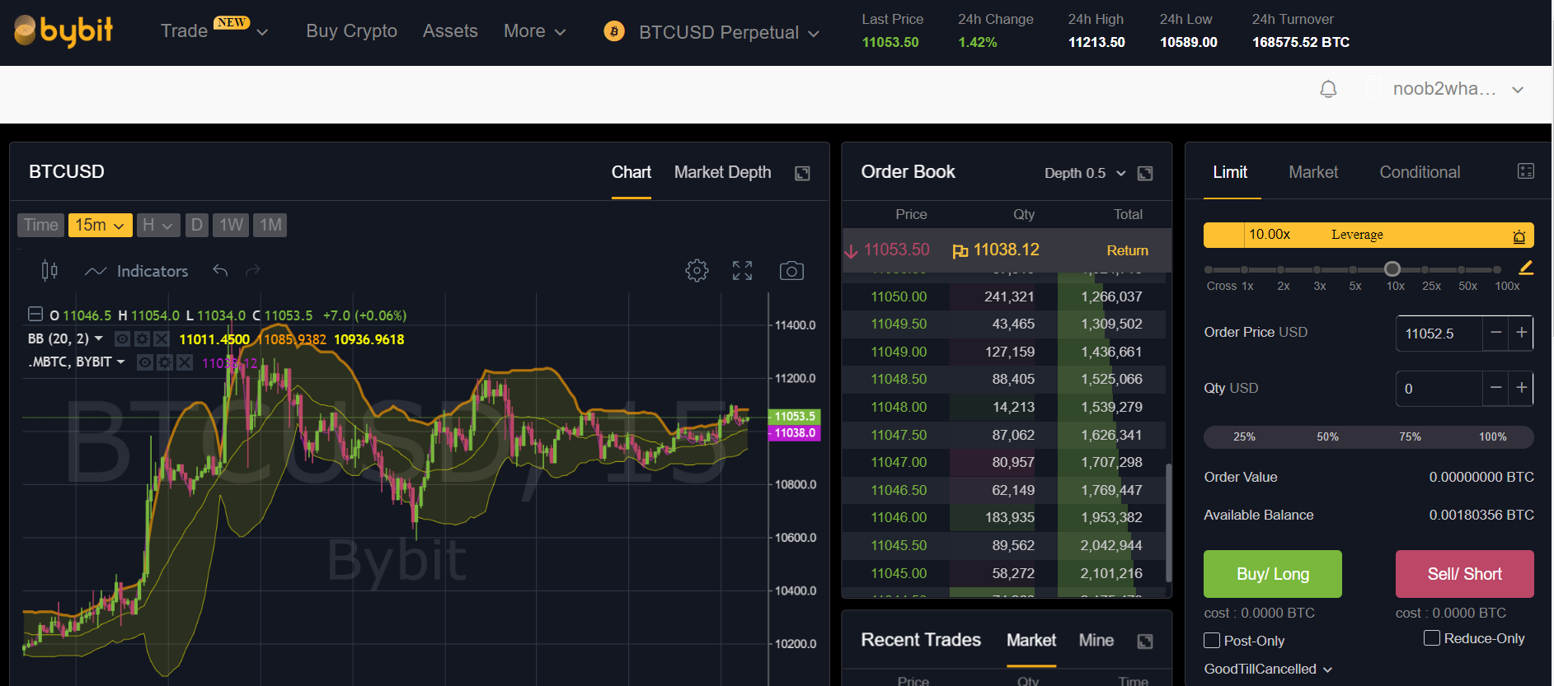The height and width of the screenshot is (686, 1554).
Task: Select 1W weekly interval
Action: tap(231, 225)
